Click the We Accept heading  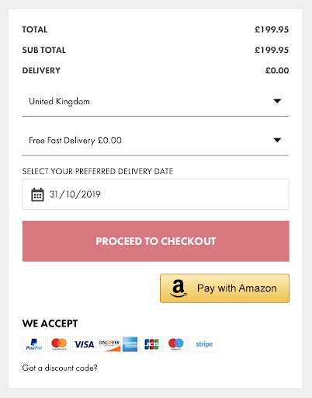pyautogui.click(x=50, y=323)
